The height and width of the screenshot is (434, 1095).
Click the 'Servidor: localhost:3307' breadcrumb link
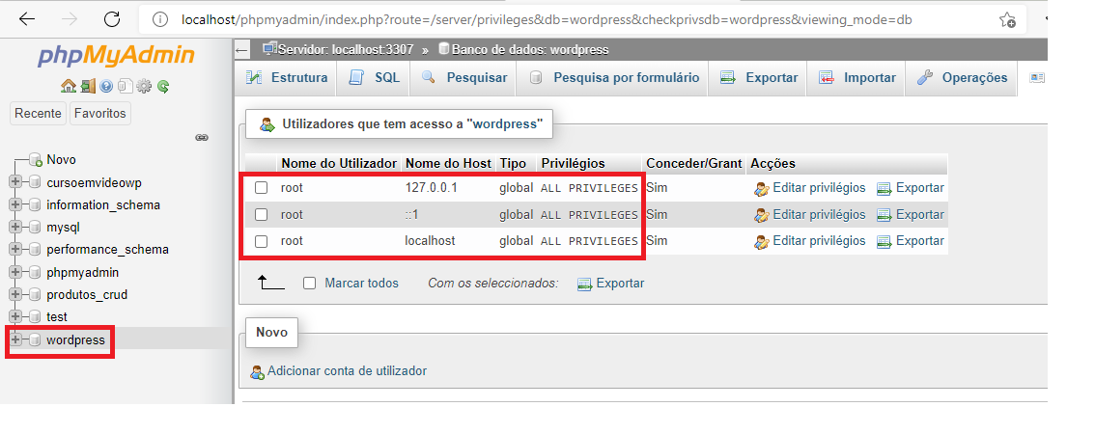346,49
